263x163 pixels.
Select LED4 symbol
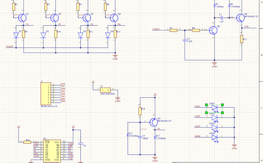[215, 137]
